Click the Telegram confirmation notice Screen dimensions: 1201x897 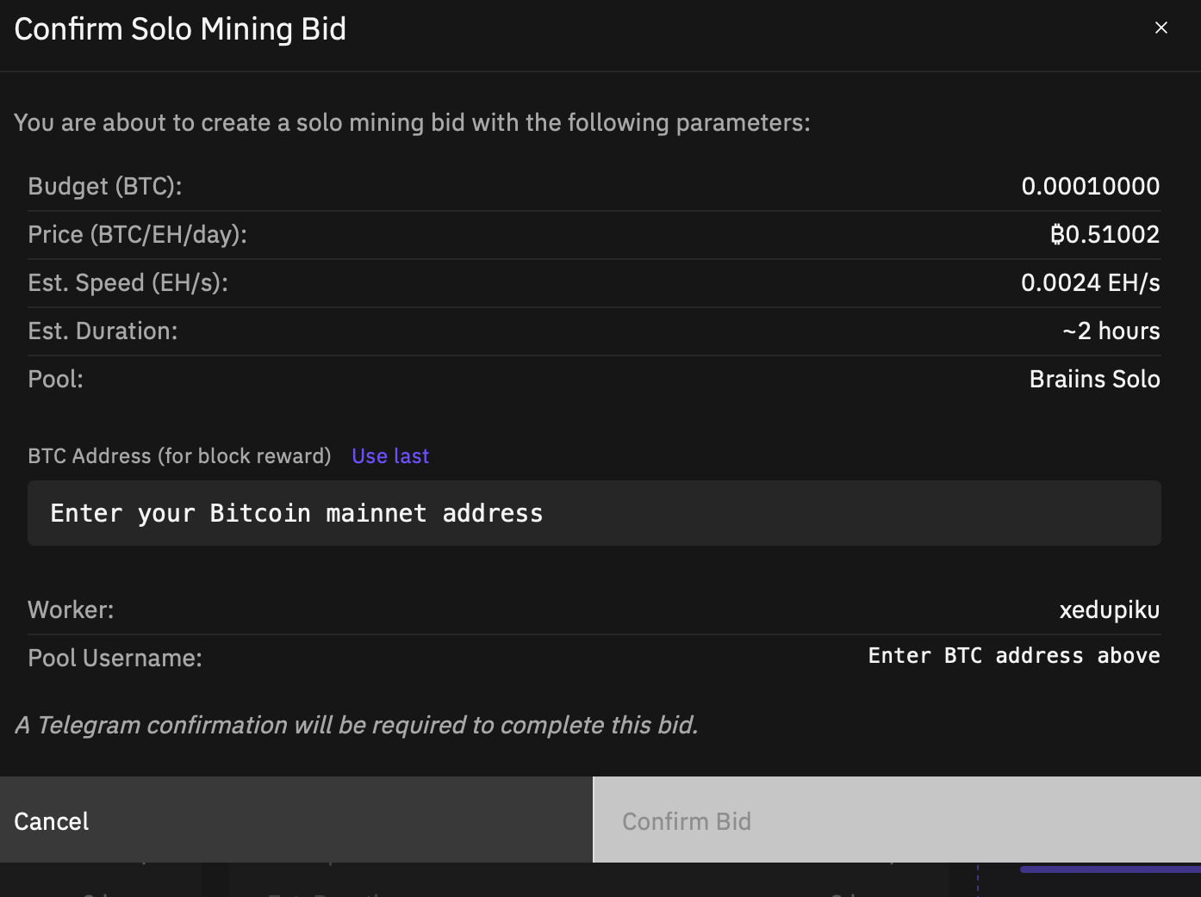[357, 725]
